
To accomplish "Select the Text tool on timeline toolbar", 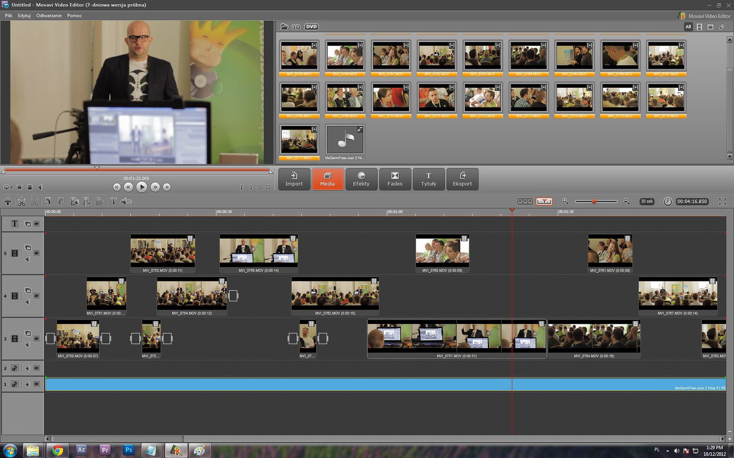I will (x=114, y=201).
